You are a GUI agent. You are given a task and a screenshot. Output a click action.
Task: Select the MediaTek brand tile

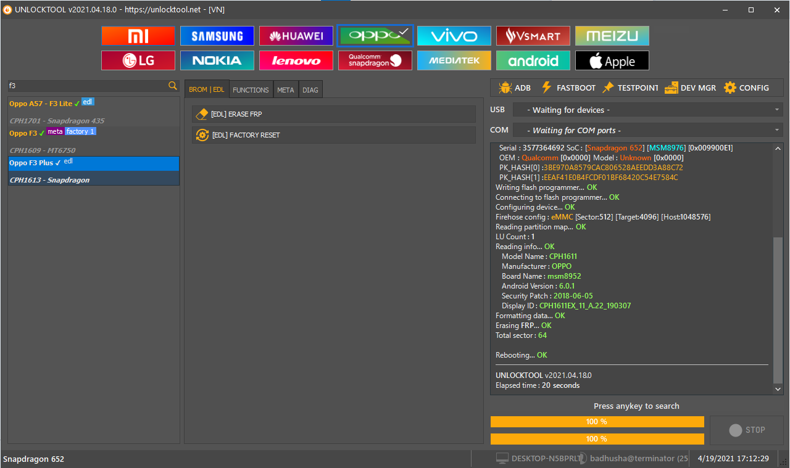coord(454,60)
